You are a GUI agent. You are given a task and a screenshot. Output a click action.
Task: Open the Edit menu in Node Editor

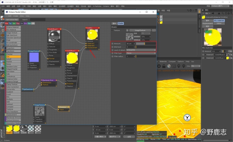(x=10, y=16)
